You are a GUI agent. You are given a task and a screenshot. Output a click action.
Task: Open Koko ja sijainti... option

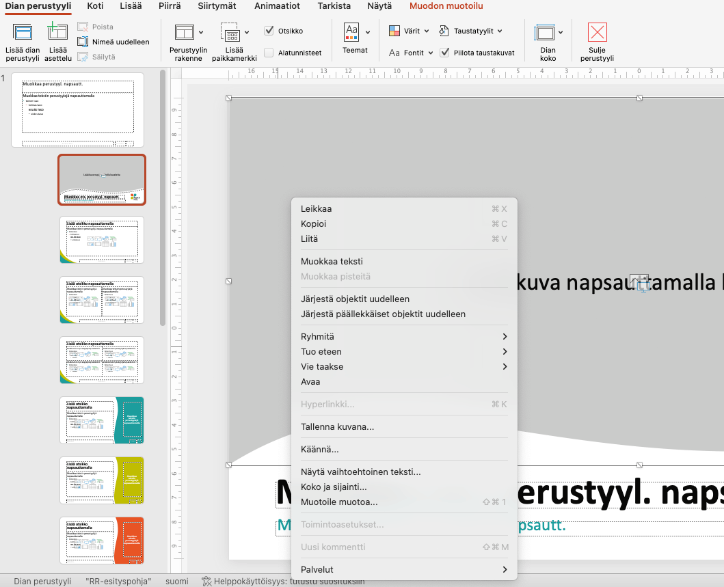404,487
